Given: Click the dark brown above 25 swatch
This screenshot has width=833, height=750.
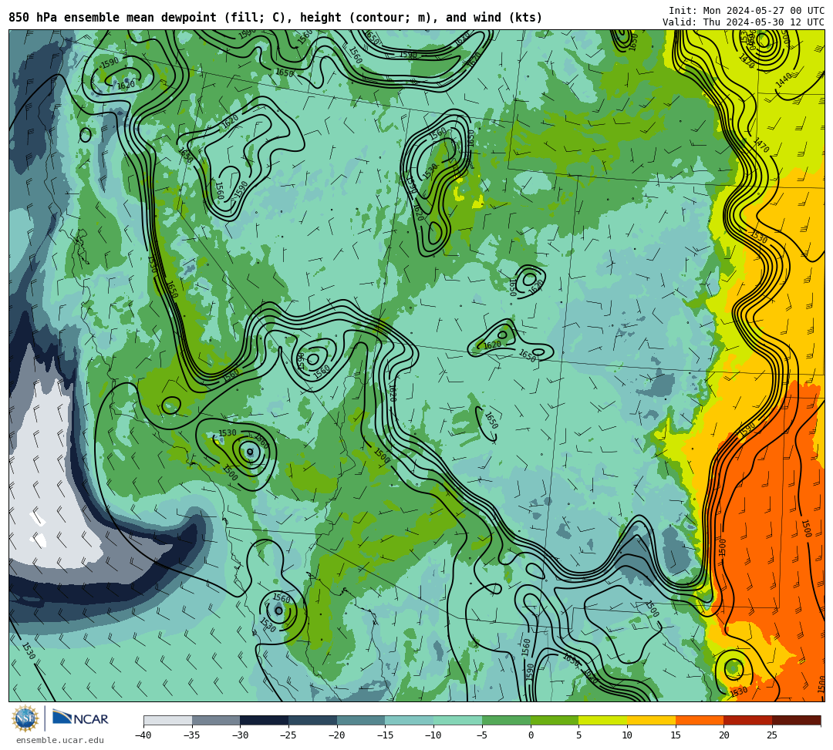Looking at the screenshot, I should (x=796, y=720).
